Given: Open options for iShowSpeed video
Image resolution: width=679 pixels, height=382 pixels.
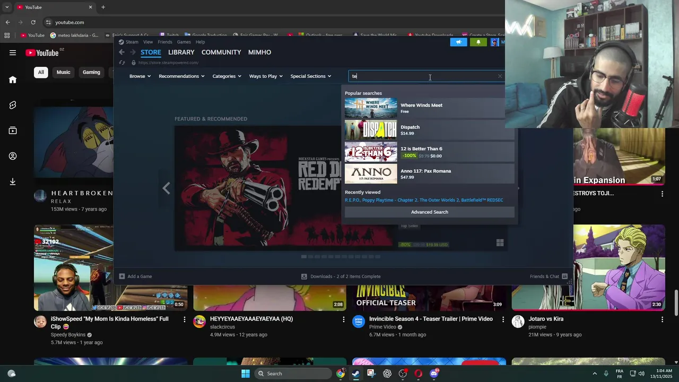Looking at the screenshot, I should tap(185, 319).
